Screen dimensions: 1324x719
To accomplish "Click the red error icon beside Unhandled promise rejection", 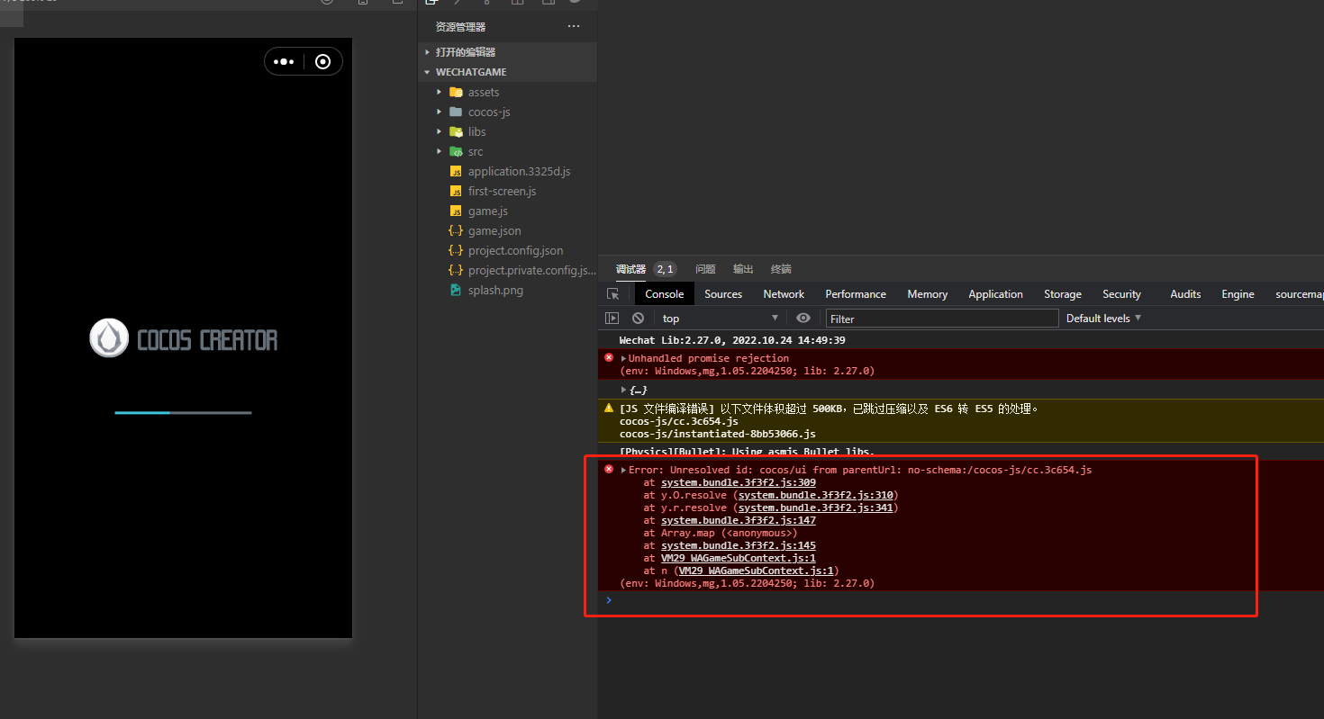I will tap(609, 358).
